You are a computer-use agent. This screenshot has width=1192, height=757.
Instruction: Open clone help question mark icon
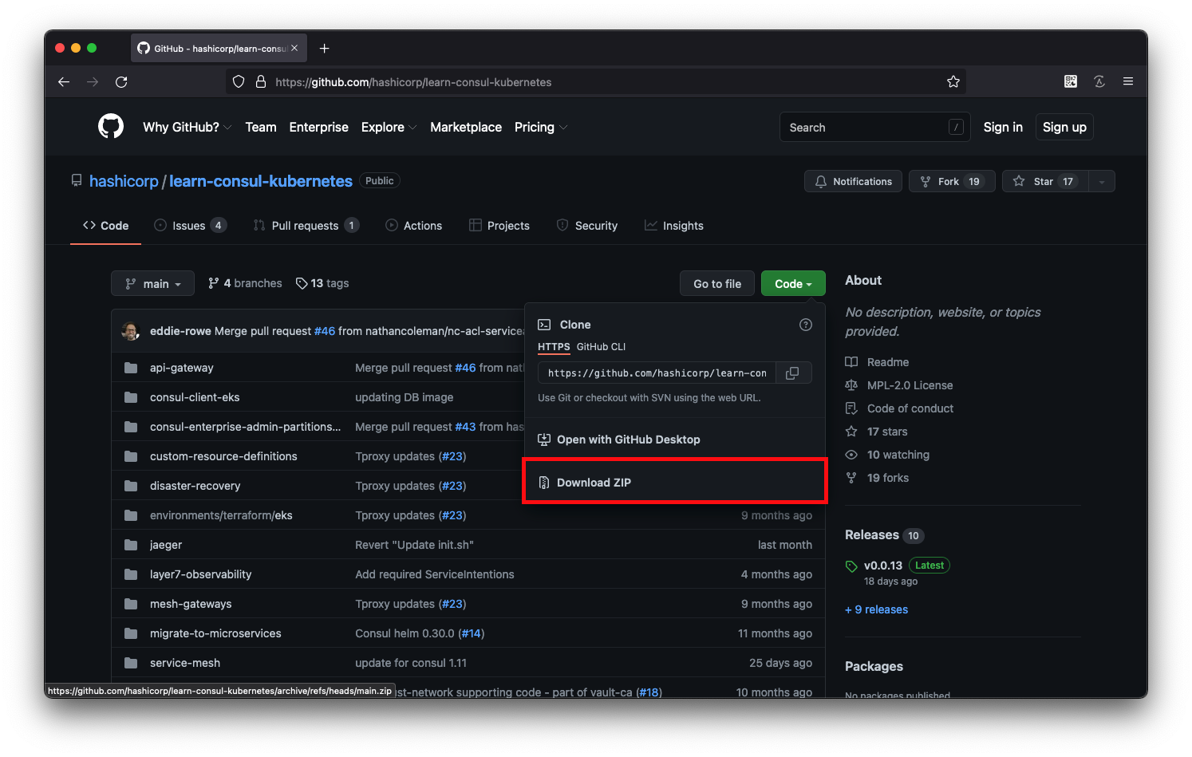tap(806, 325)
